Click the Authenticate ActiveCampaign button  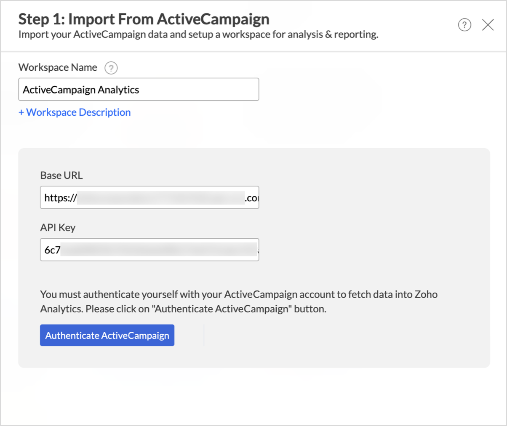pos(107,335)
